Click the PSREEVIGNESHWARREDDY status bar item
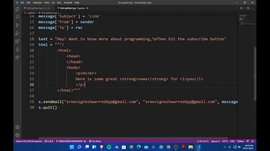270x151 pixels. tap(71, 141)
